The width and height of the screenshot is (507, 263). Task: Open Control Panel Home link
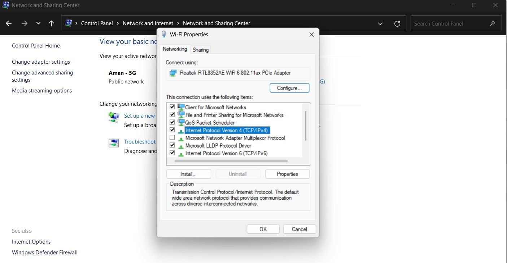[36, 46]
